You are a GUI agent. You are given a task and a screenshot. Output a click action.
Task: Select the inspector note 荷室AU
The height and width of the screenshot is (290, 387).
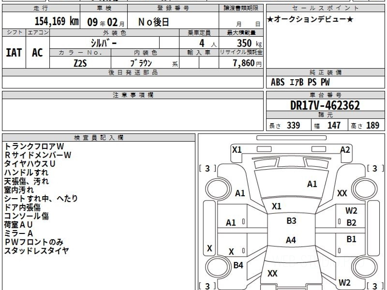tap(18, 225)
